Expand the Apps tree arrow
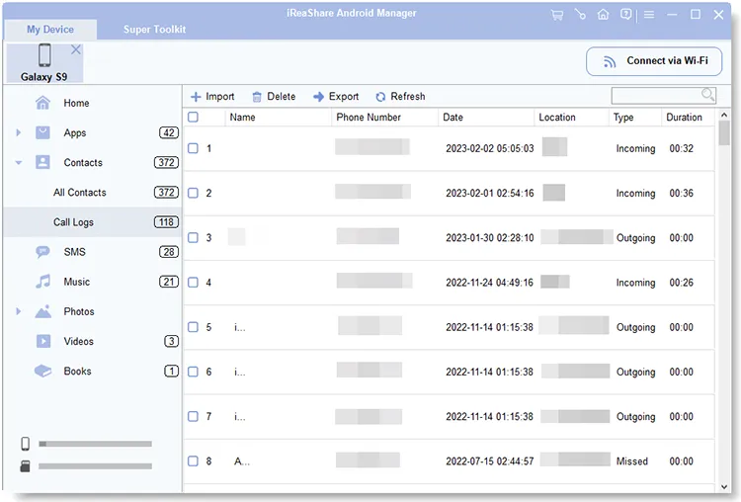741x502 pixels. pos(19,132)
